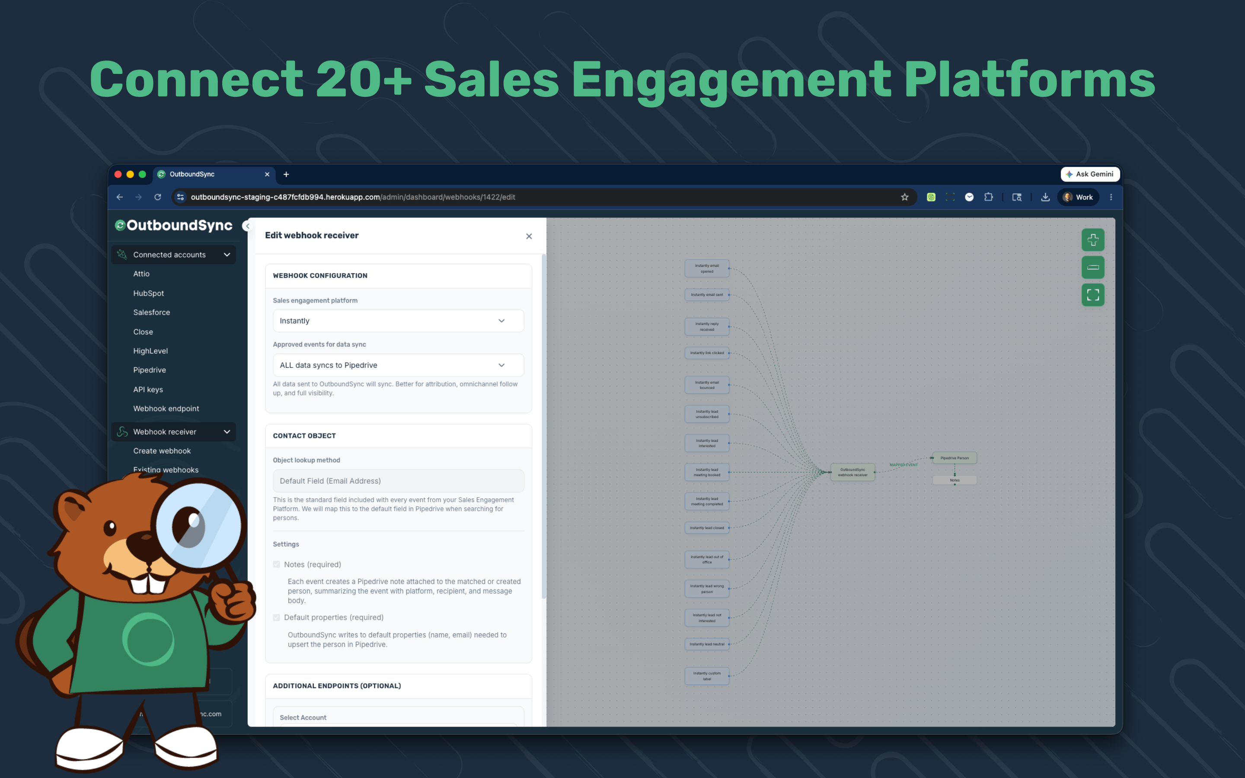Viewport: 1245px width, 778px height.
Task: Select the Instantly lead meeting booked node
Action: tap(707, 472)
